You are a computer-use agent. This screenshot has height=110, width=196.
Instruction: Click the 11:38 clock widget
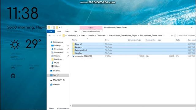coord(22,13)
